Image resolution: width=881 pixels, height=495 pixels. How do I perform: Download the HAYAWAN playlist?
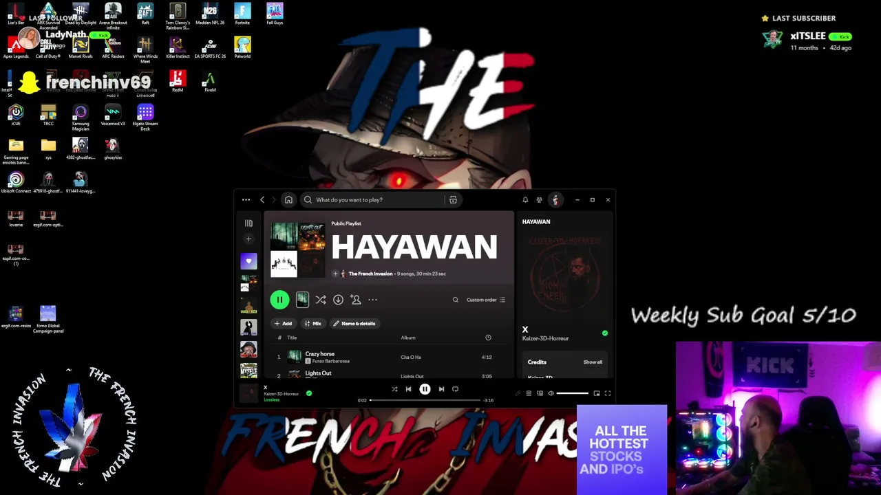[x=338, y=300]
